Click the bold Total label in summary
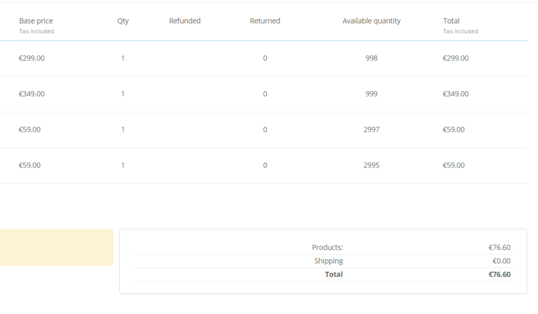This screenshot has width=538, height=314. 333,275
